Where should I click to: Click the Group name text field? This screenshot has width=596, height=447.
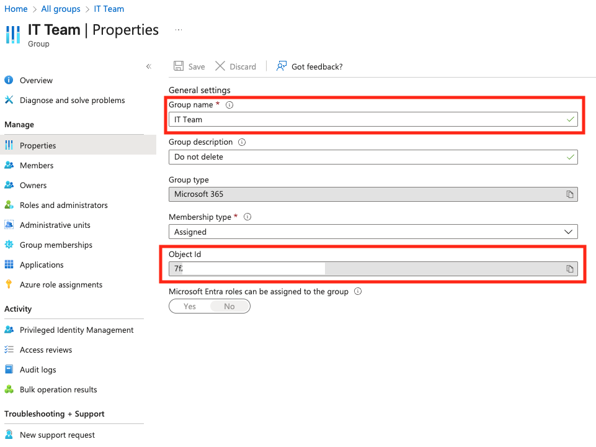[x=366, y=119]
